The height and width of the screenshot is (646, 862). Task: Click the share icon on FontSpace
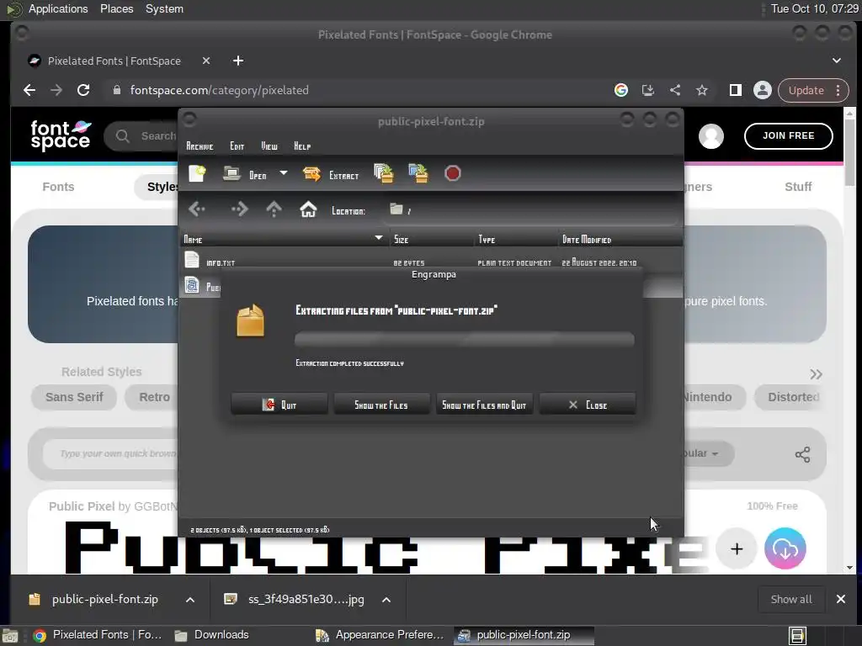click(x=802, y=454)
